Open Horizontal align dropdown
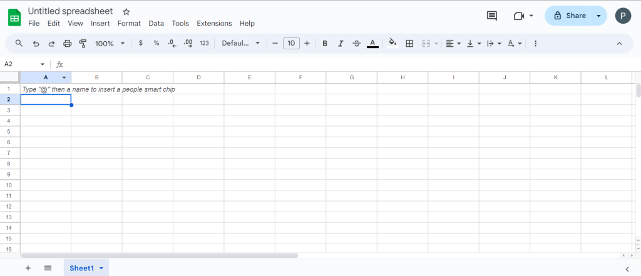Viewport: 641px width, 276px height. click(453, 44)
